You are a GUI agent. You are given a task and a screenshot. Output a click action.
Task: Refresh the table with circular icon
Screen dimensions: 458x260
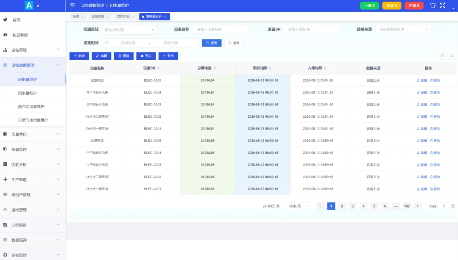pos(452,56)
